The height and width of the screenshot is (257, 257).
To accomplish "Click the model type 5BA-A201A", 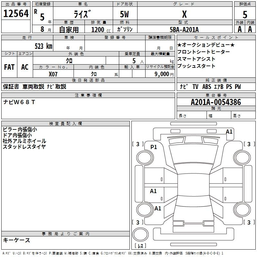I will pos(184,30).
